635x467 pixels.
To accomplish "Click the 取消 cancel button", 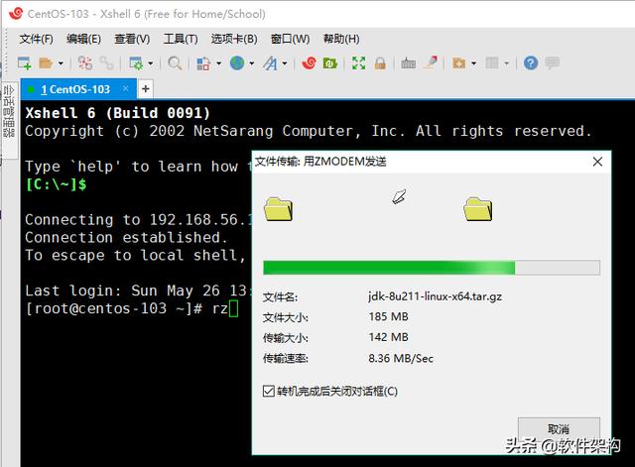I will point(559,428).
